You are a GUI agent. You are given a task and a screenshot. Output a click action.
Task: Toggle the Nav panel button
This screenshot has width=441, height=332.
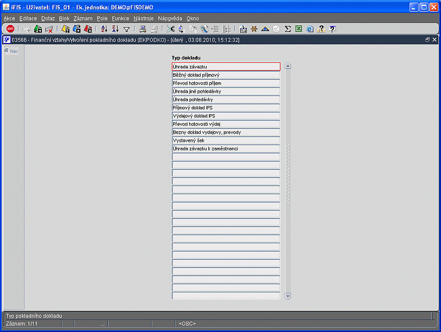click(12, 51)
